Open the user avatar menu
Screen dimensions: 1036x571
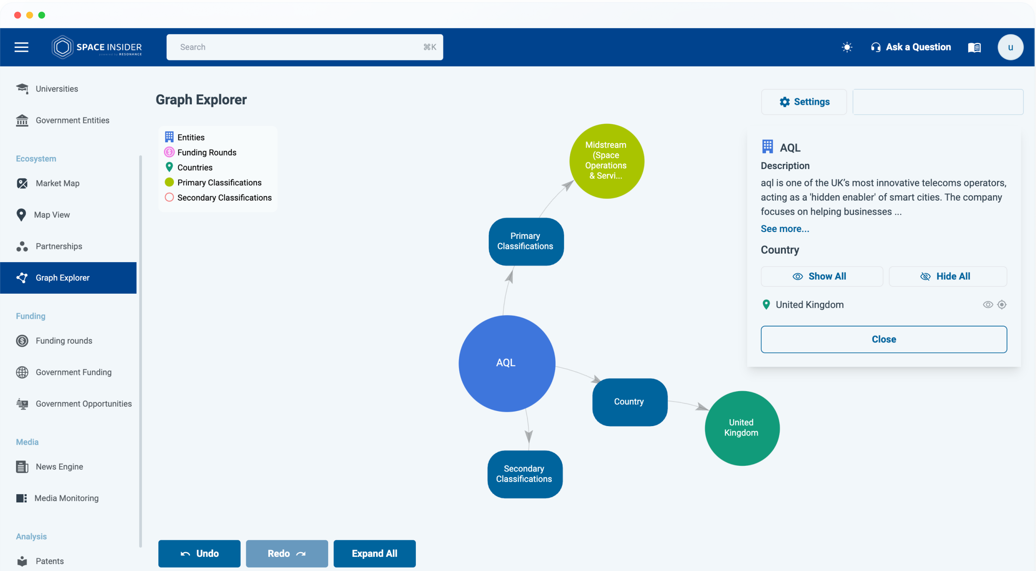click(1010, 47)
